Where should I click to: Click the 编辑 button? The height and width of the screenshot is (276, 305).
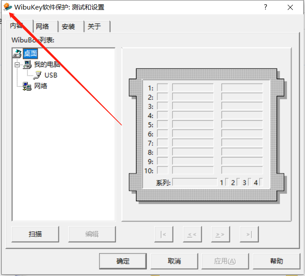(x=92, y=234)
